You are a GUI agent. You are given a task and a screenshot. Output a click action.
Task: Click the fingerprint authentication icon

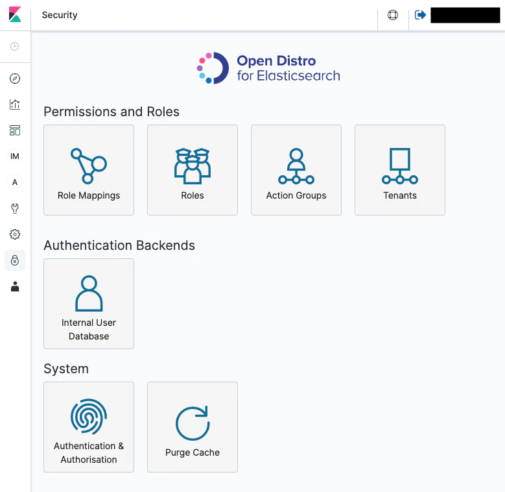[89, 417]
